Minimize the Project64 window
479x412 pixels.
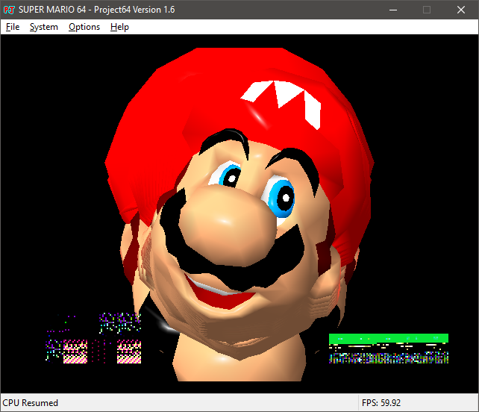pos(393,10)
